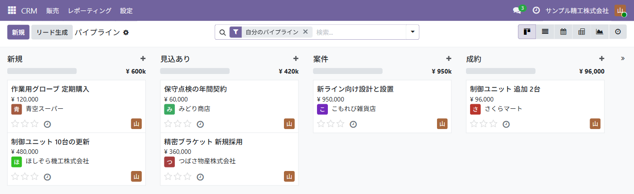Open the activity clock on 作業用グローブ 定期購入 card
This screenshot has height=194, width=634.
(x=48, y=125)
